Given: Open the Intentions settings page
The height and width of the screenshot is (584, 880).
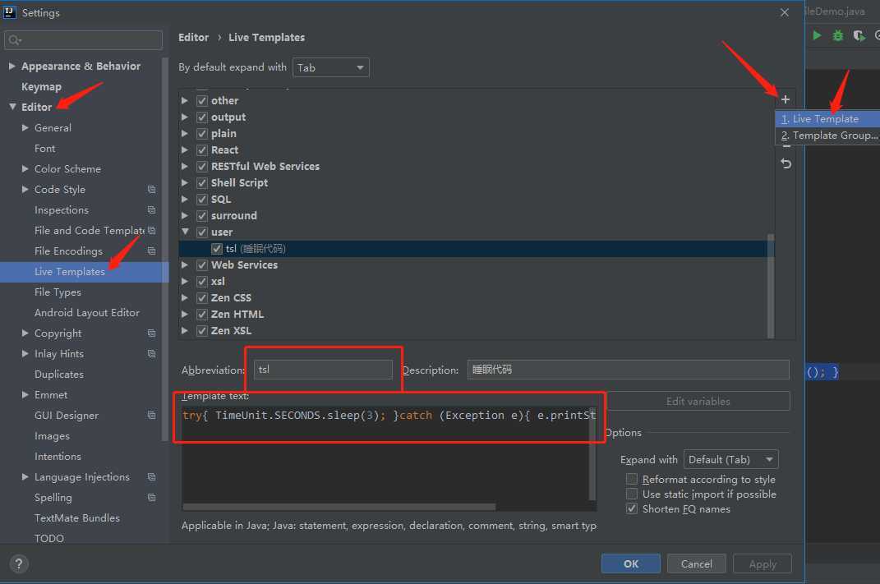Looking at the screenshot, I should (58, 457).
